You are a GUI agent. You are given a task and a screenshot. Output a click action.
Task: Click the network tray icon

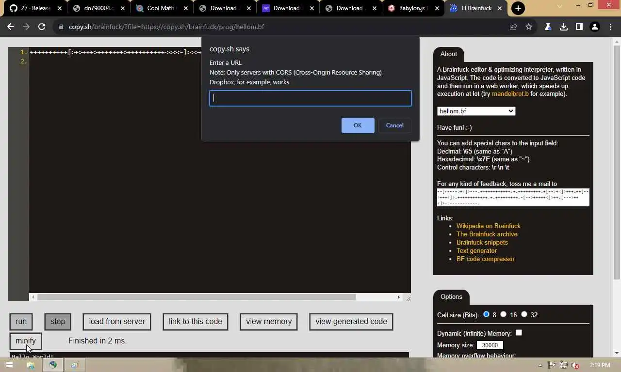[564, 366]
